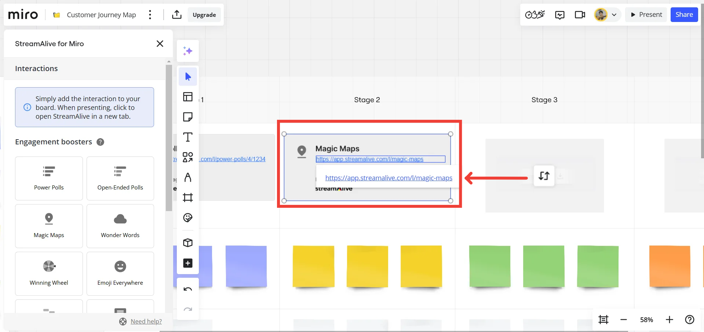
Task: Open the Stickers and emojis tool
Action: pyautogui.click(x=188, y=218)
